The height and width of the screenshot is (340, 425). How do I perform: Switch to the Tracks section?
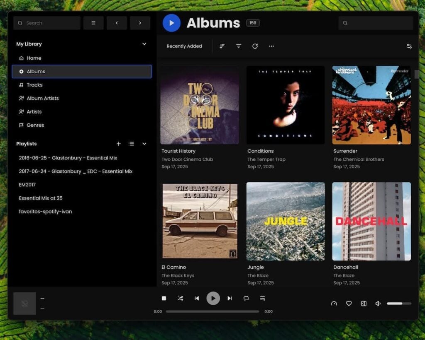(33, 84)
